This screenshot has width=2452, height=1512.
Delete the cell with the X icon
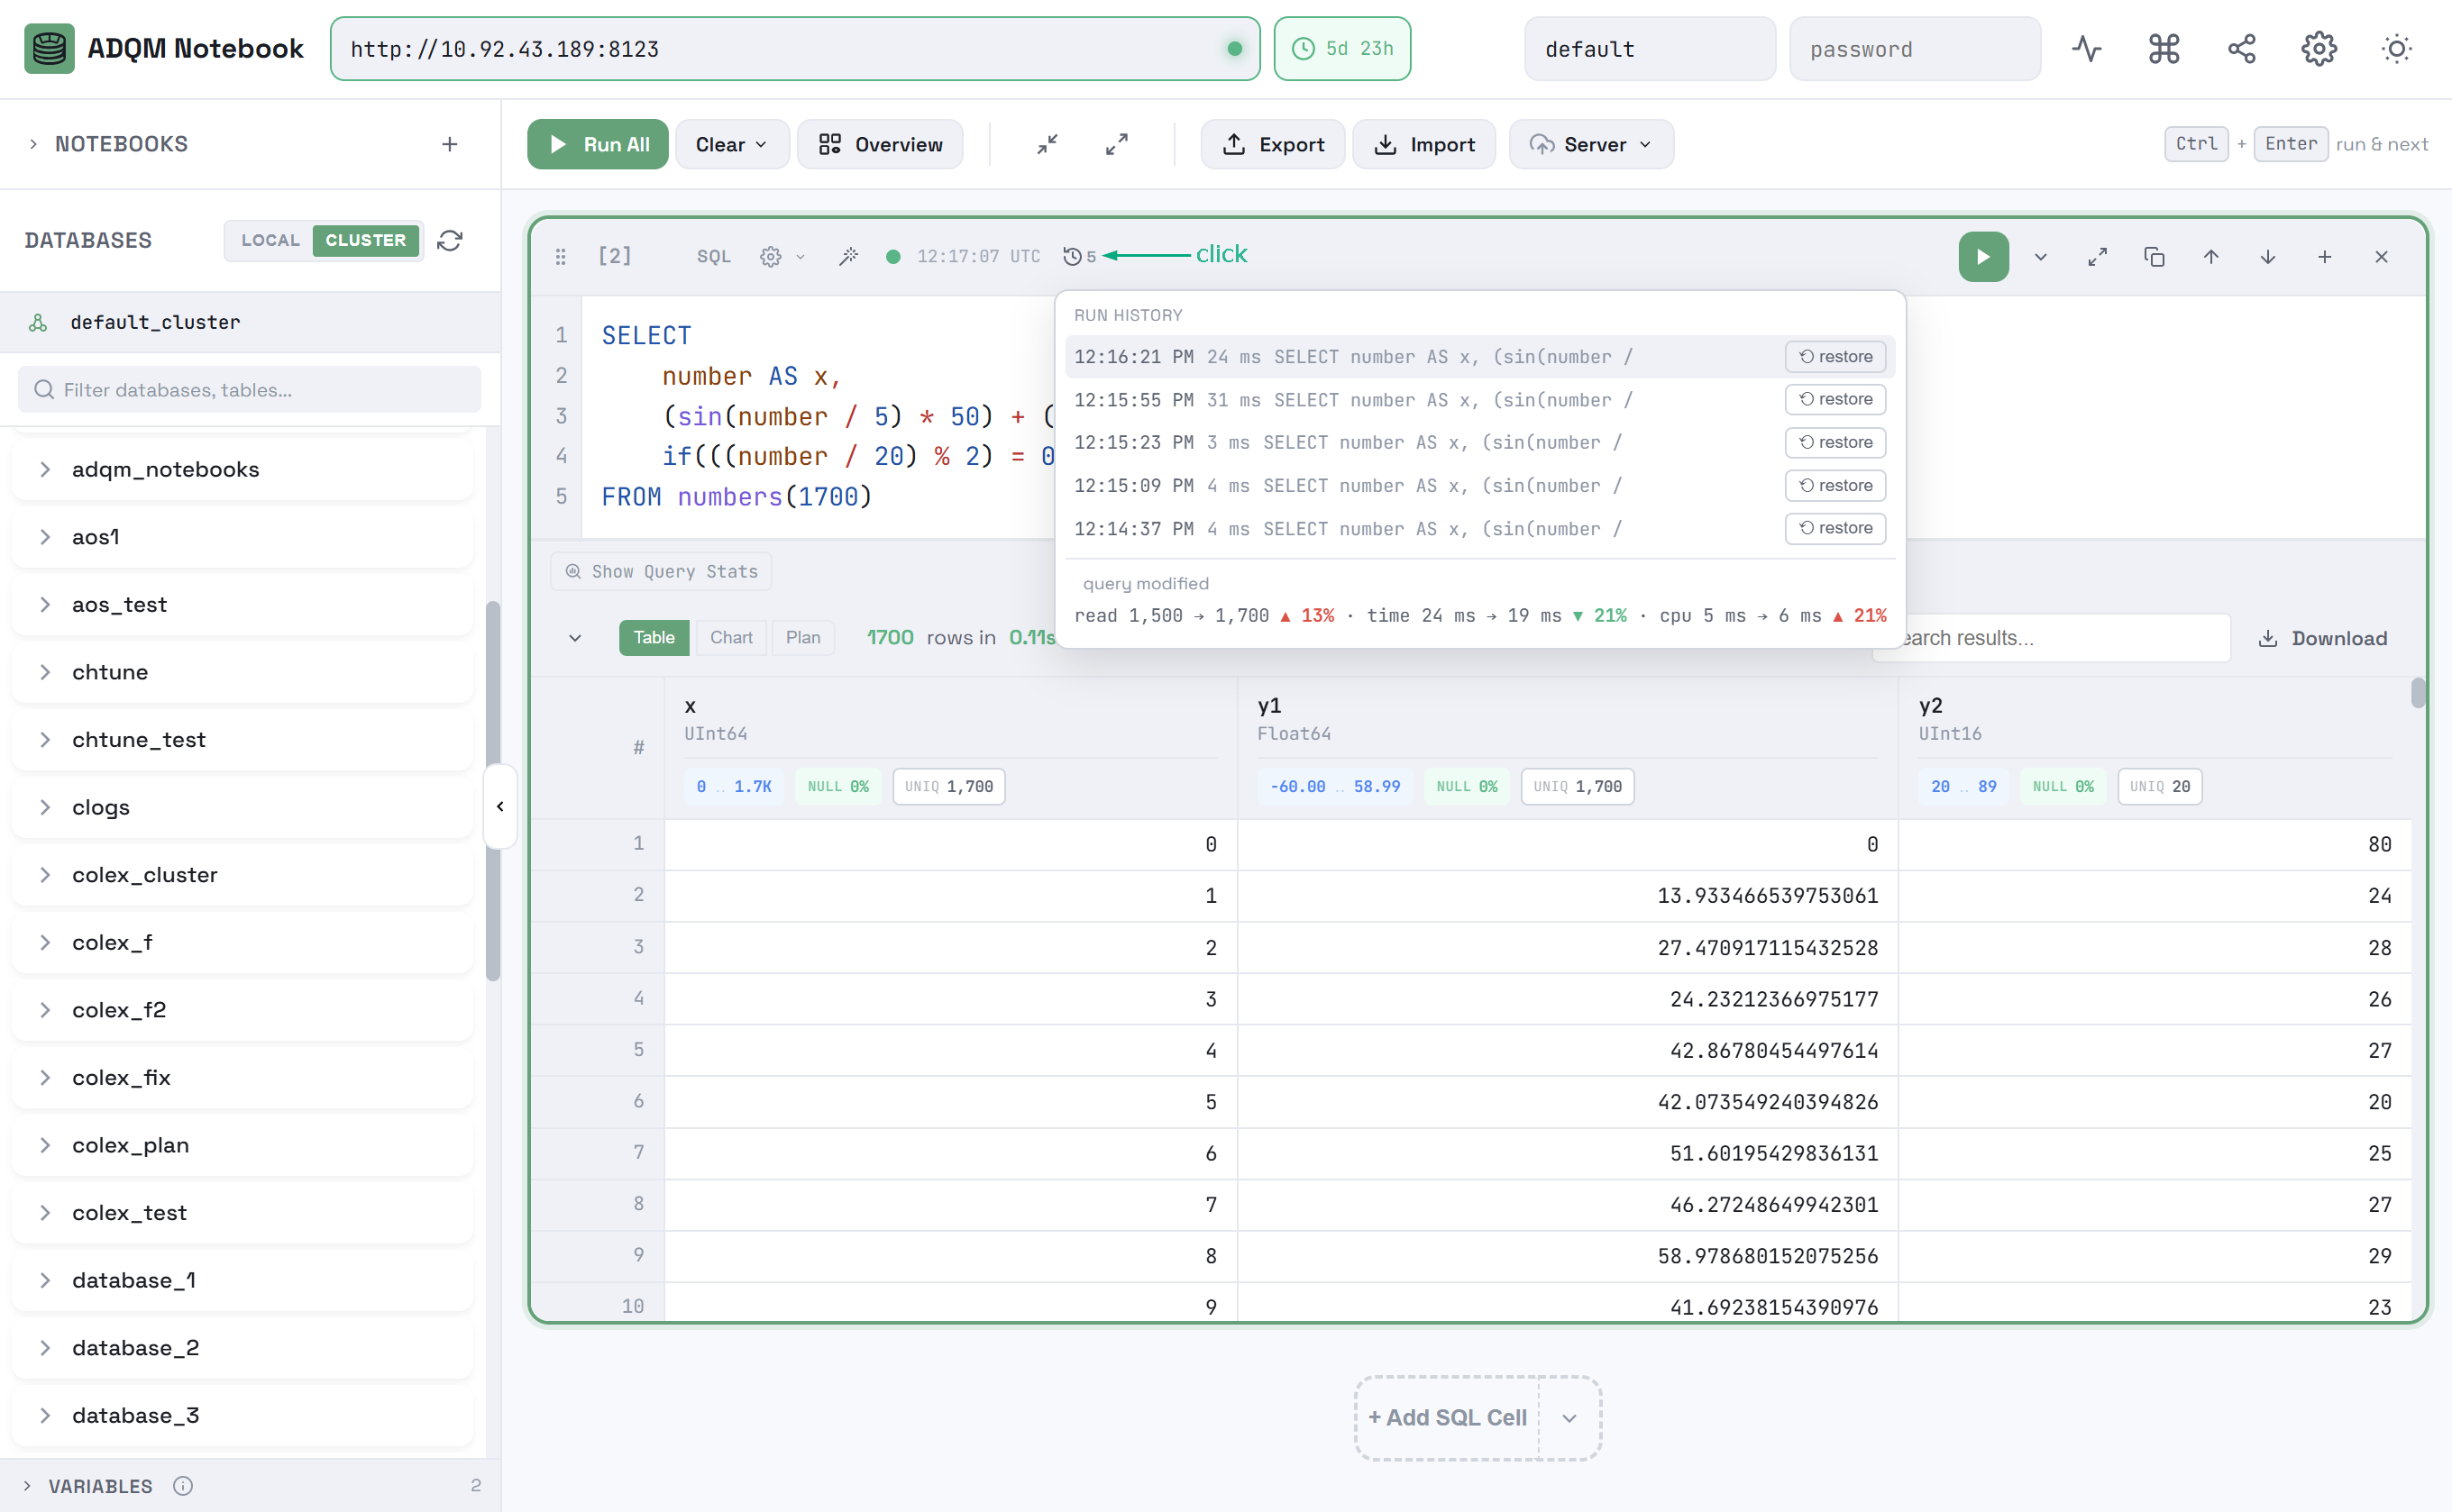pyautogui.click(x=2381, y=257)
